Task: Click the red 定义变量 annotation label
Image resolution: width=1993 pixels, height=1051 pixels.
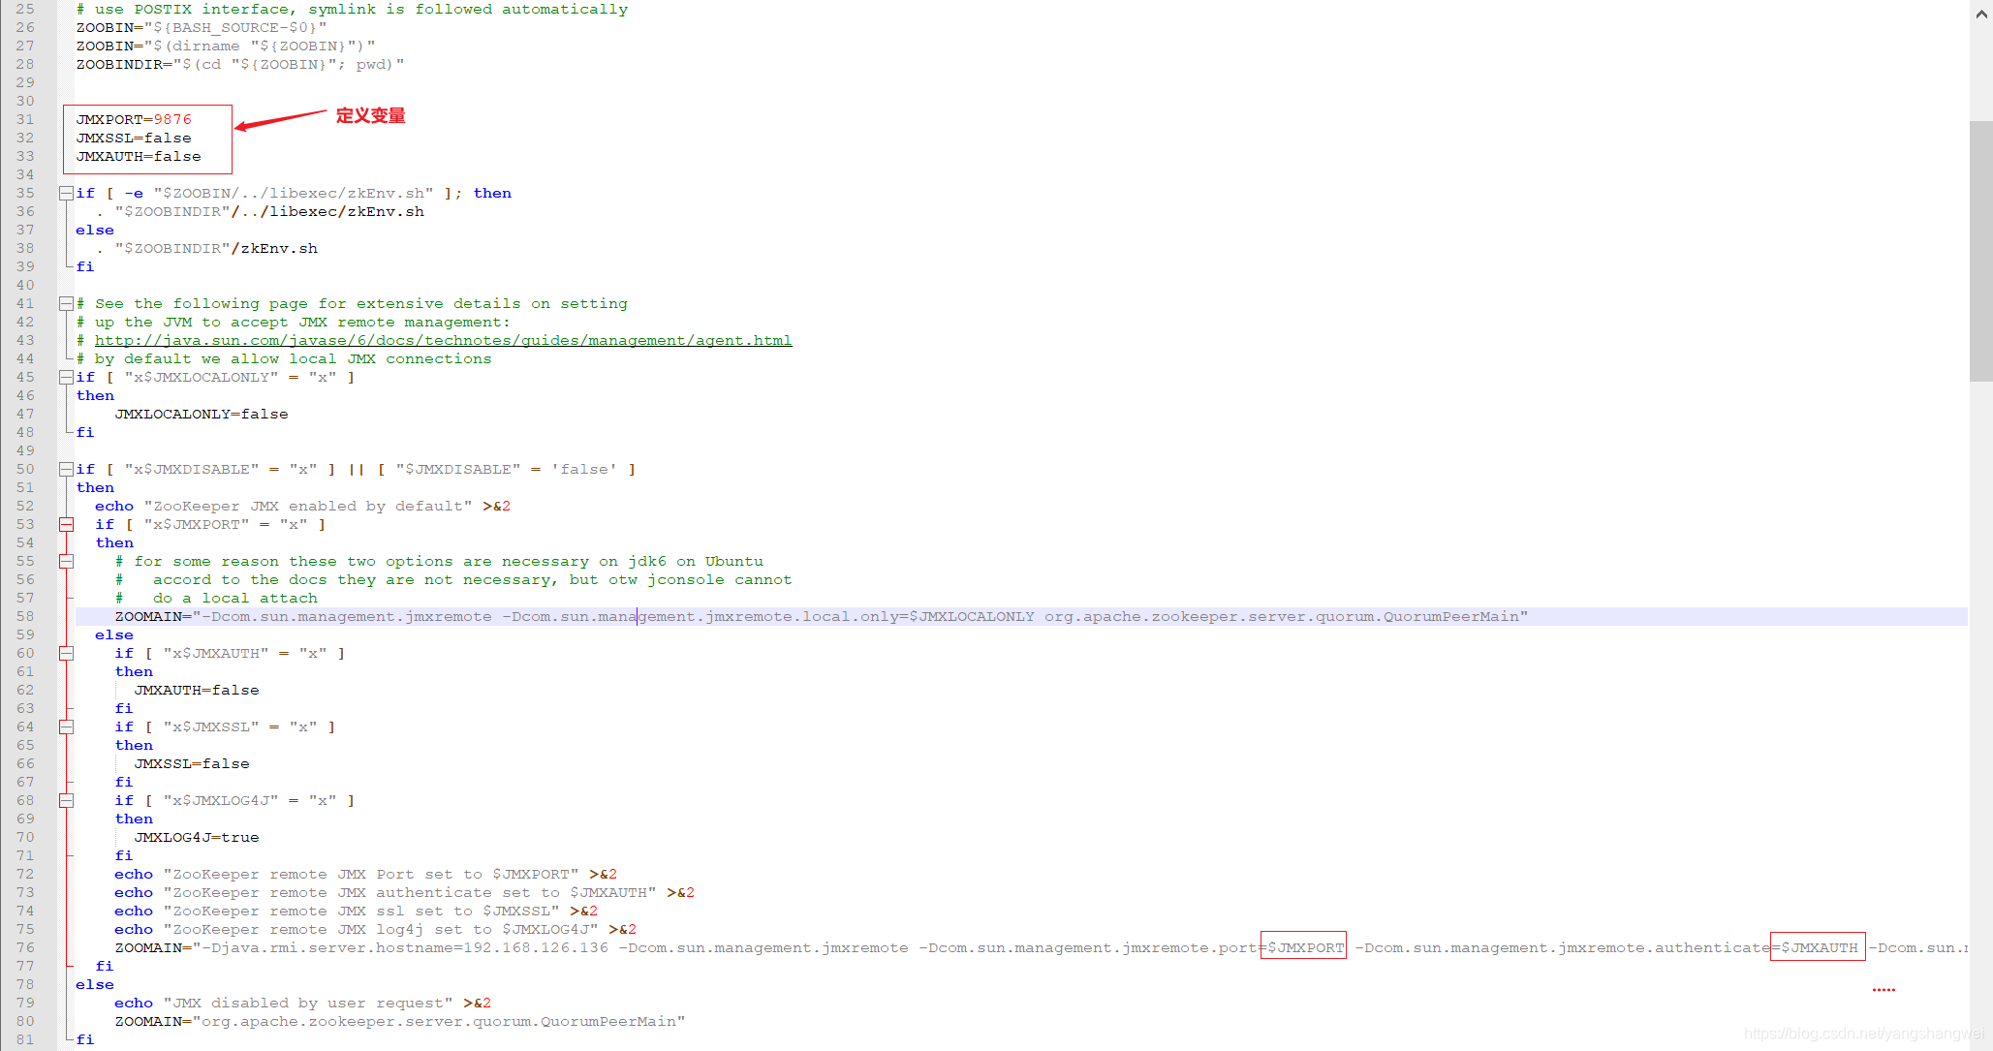Action: pos(370,115)
